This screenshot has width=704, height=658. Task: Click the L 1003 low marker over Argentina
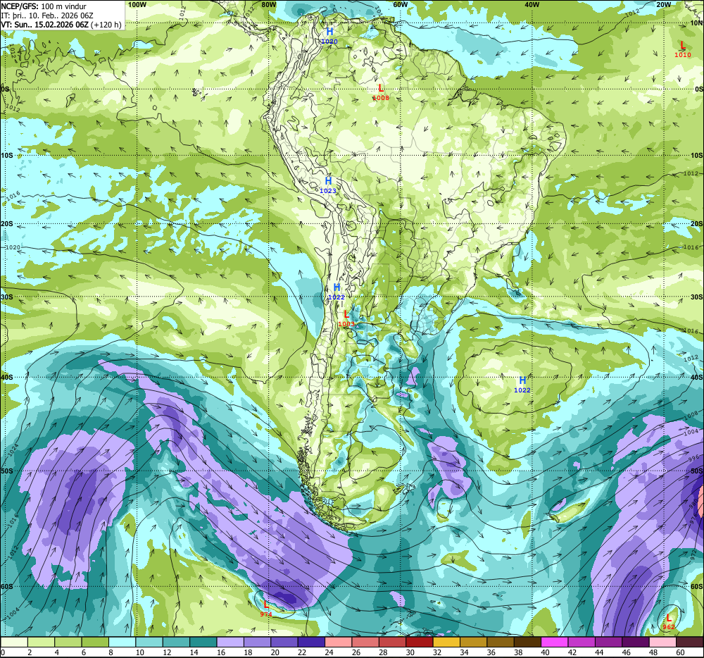pos(346,318)
